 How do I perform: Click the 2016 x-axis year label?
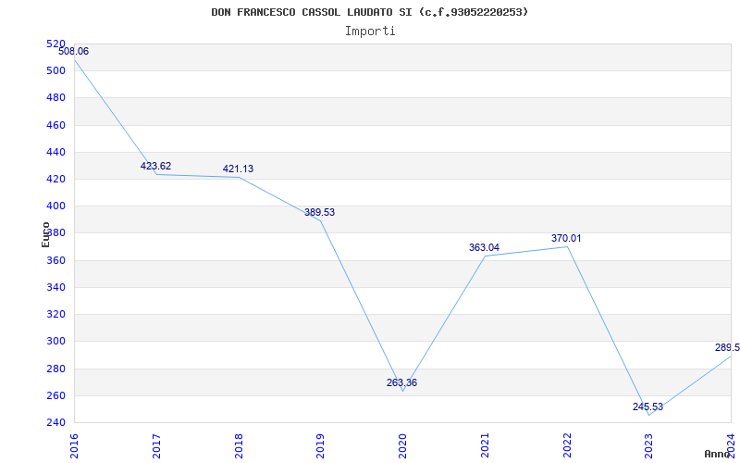(74, 446)
